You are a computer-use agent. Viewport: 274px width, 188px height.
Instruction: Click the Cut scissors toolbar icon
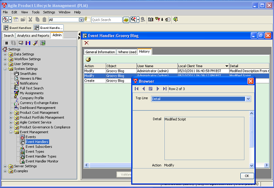30,20
